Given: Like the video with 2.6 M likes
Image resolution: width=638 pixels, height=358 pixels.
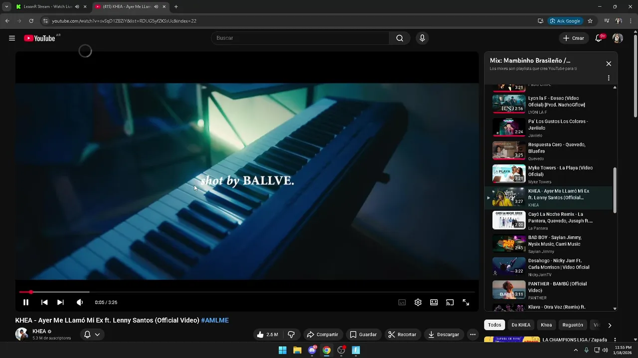Looking at the screenshot, I should (267, 335).
